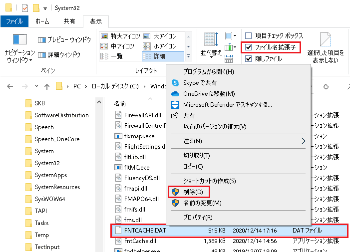The image size is (350, 252).
Task: Choose ショートカットの作成(S)
Action: (x=238, y=181)
